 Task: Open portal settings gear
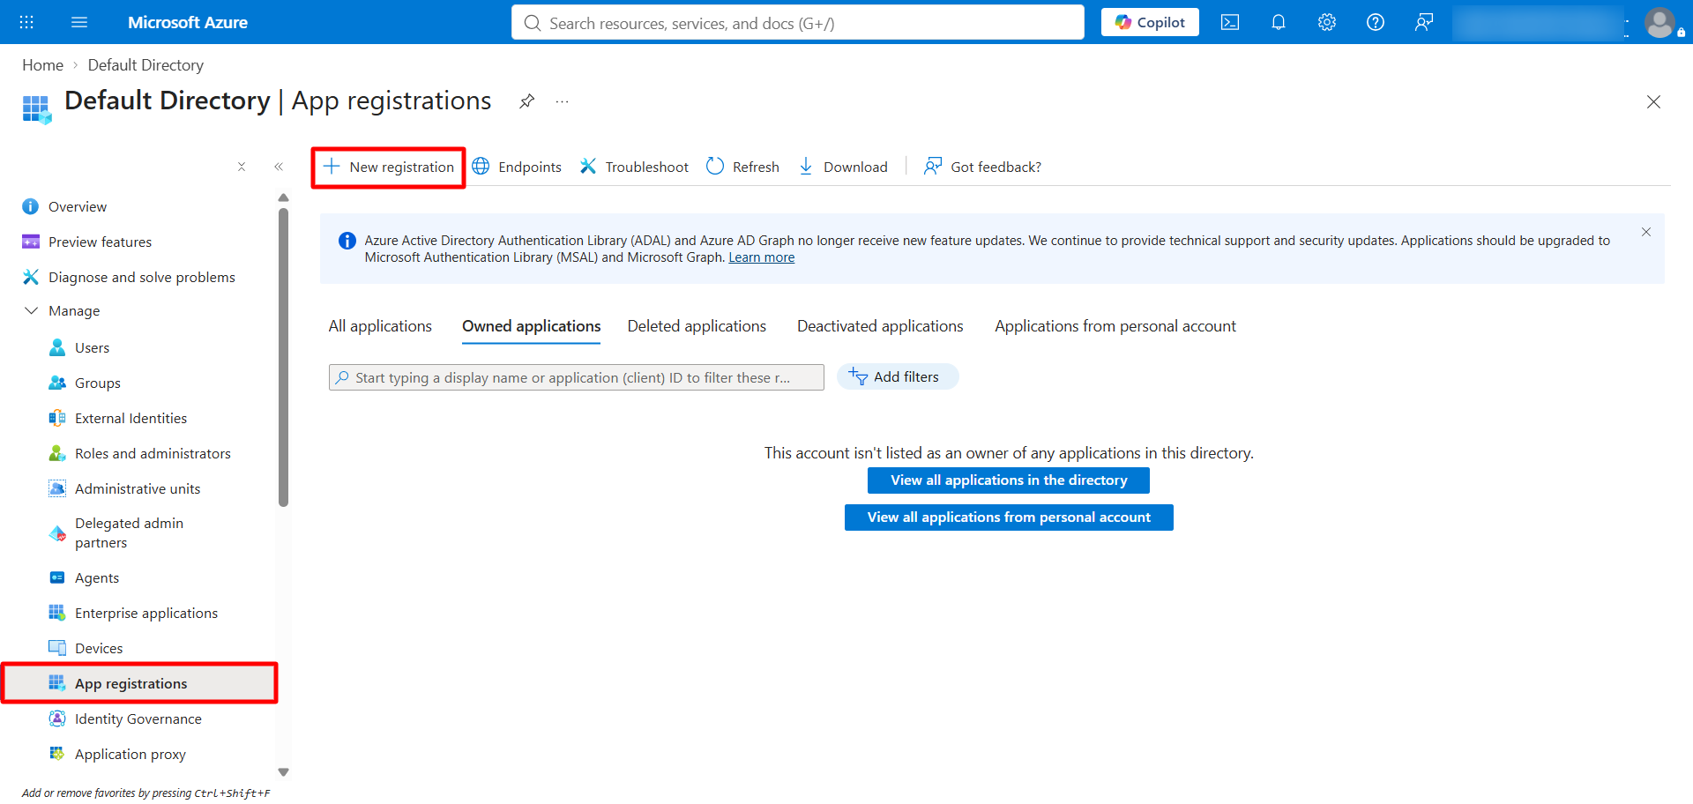point(1327,22)
